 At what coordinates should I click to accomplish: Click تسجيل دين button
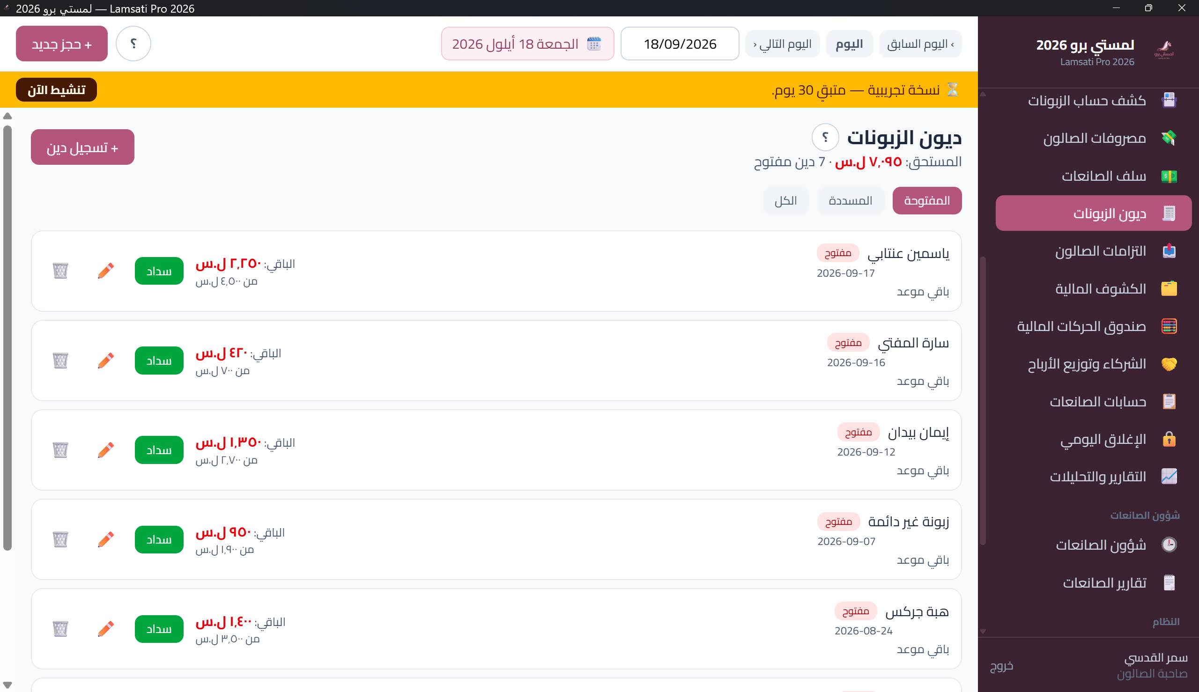(x=83, y=147)
